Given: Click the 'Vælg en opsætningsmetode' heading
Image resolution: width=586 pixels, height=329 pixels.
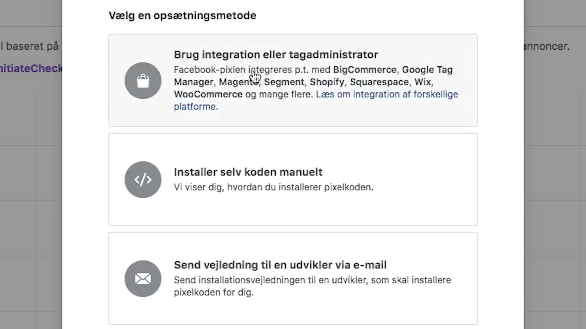Looking at the screenshot, I should point(182,16).
